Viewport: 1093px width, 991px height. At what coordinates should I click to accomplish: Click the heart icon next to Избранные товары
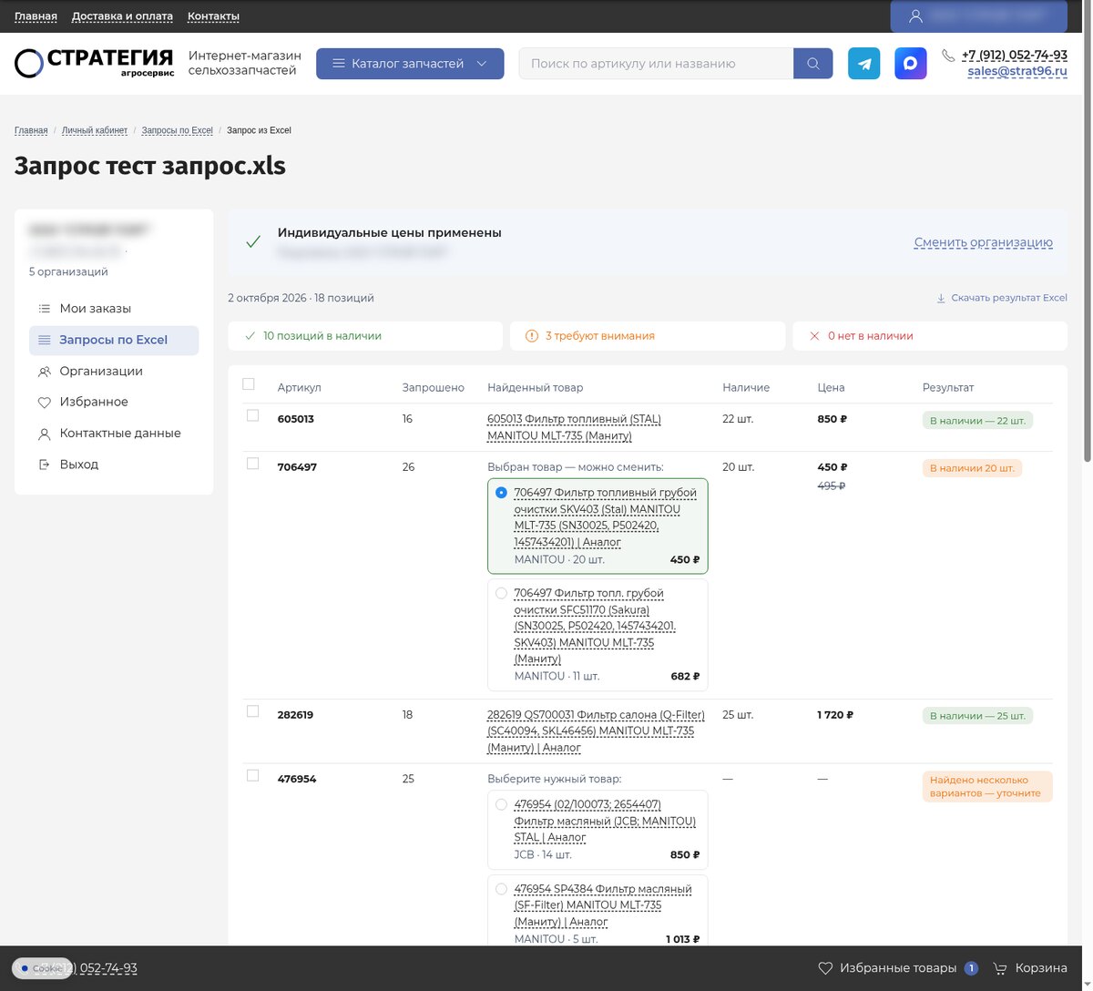pyautogui.click(x=825, y=968)
